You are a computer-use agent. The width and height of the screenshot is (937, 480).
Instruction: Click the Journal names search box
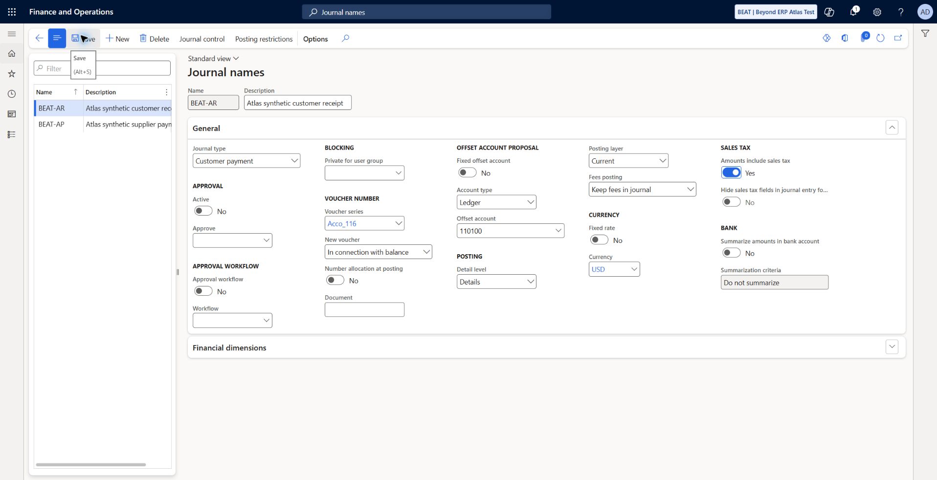coord(426,12)
